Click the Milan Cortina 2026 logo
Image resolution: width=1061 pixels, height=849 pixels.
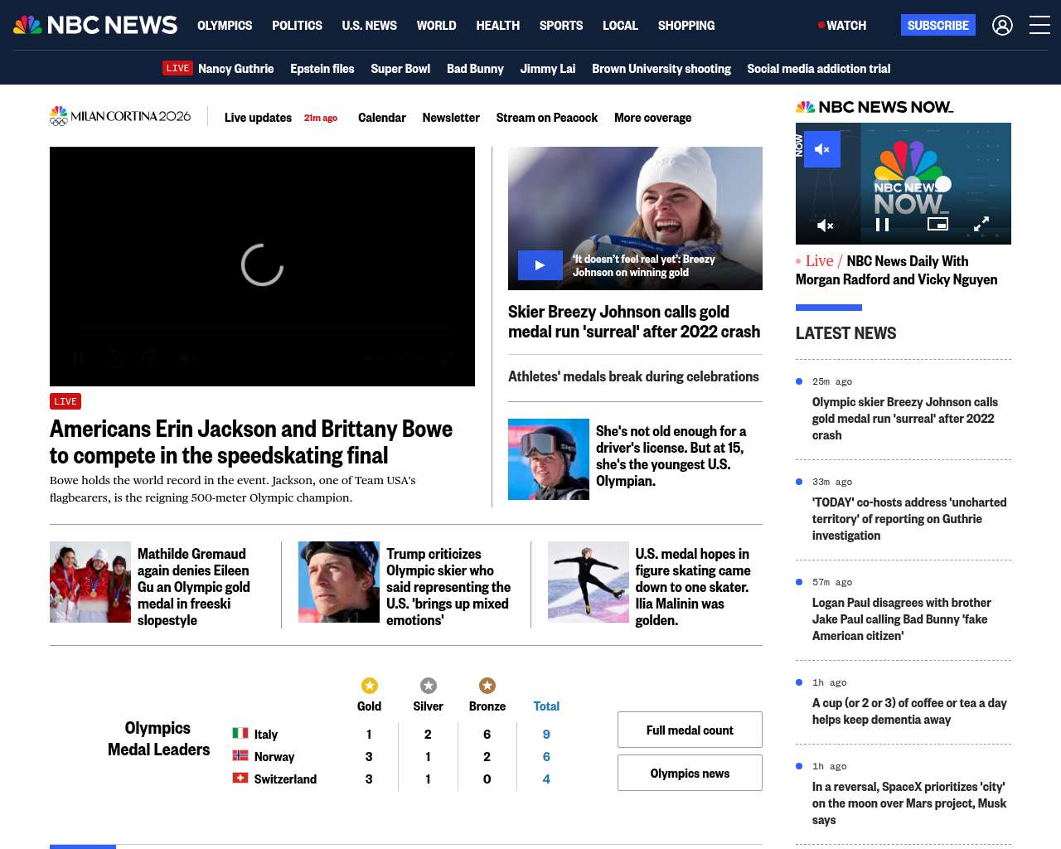coord(120,117)
